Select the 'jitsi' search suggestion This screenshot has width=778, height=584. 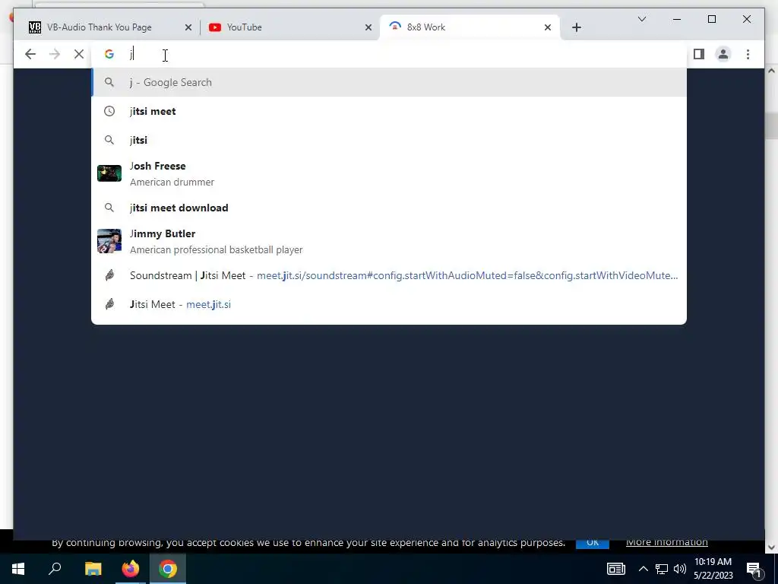pos(389,140)
